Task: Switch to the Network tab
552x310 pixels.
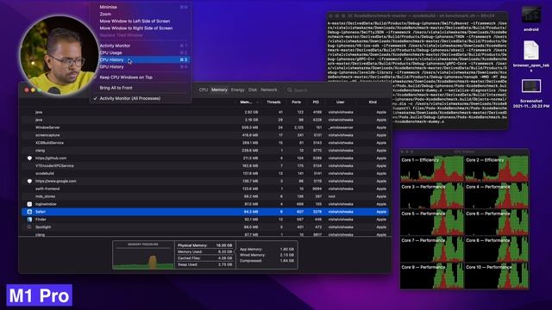Action: point(268,90)
